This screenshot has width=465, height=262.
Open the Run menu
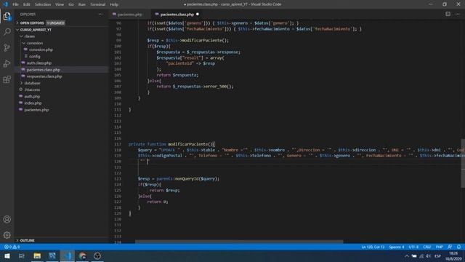point(82,4)
